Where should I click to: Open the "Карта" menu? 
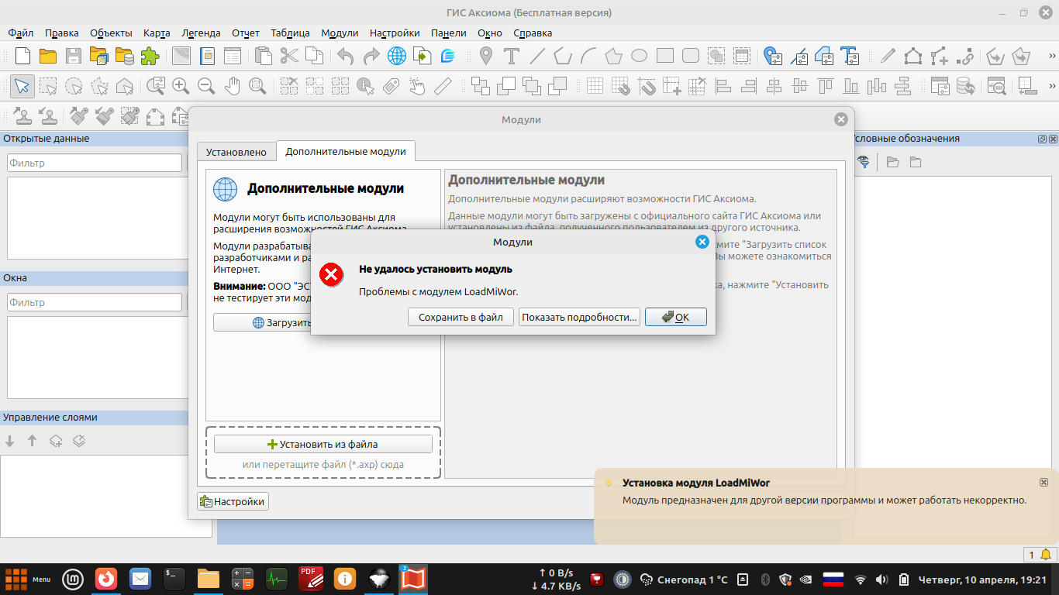coord(157,33)
